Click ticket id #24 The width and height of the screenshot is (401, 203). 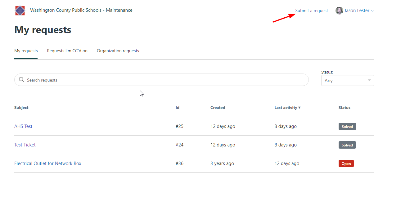[180, 145]
